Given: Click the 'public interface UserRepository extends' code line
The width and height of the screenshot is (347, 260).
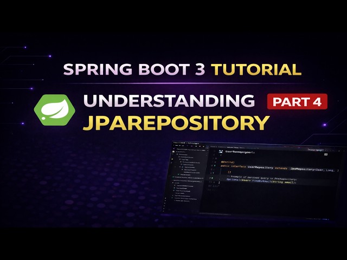Looking at the screenshot, I should click(279, 168).
